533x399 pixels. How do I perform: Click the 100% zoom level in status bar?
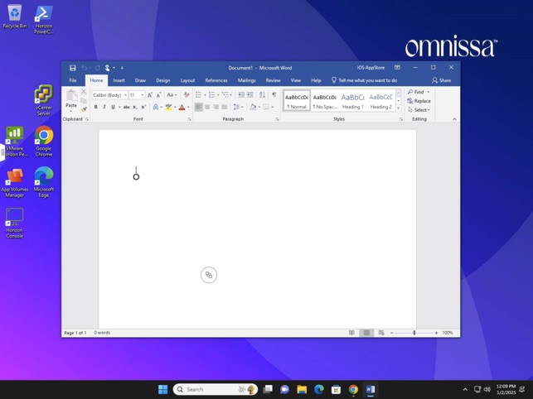[448, 333]
